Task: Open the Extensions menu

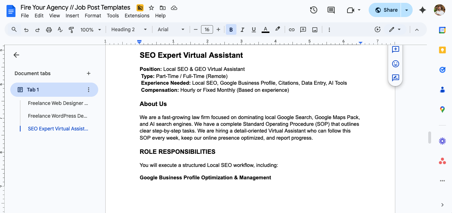Action: (137, 16)
